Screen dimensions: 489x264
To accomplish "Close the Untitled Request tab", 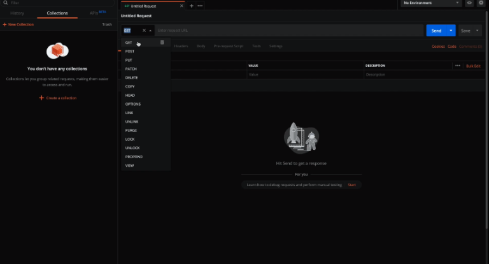I will point(181,6).
